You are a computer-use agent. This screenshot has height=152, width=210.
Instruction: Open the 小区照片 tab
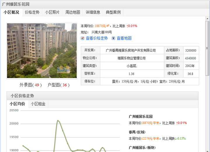tap(52, 12)
